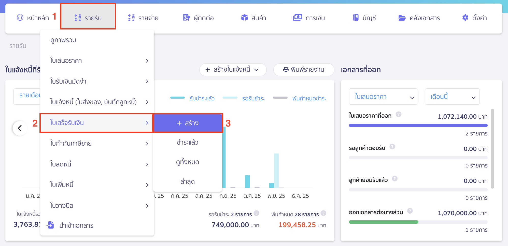This screenshot has height=246, width=508.
Task: Click the พิมพ์รายงาน print button
Action: click(x=304, y=70)
